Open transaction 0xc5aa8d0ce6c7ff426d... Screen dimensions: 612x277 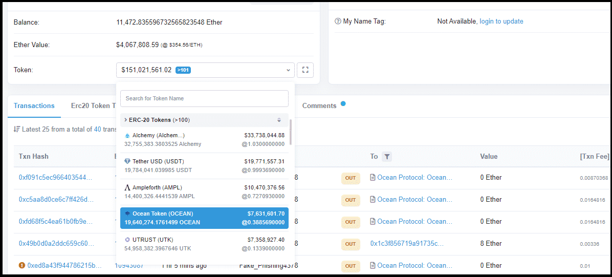pyautogui.click(x=56, y=200)
